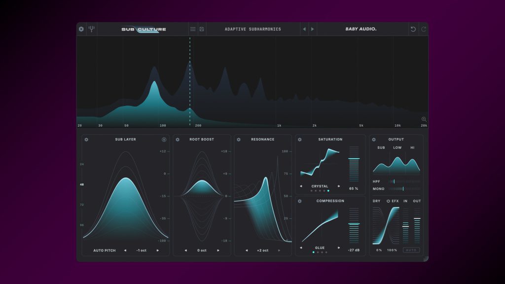The image size is (505, 284).
Task: Select the HI output band label
Action: pyautogui.click(x=412, y=147)
